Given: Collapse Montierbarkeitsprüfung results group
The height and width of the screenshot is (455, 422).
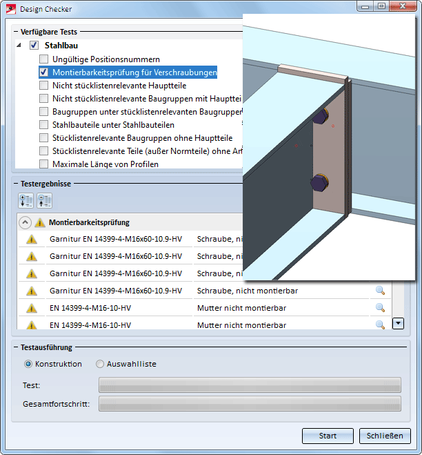Looking at the screenshot, I should (25, 222).
